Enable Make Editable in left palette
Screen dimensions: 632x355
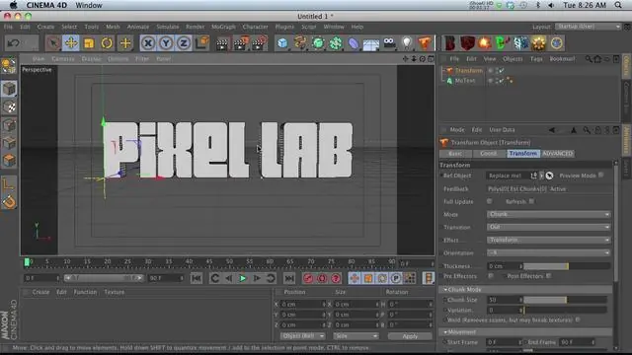(x=9, y=66)
